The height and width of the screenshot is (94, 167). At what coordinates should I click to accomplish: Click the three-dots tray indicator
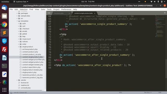click(139, 2)
